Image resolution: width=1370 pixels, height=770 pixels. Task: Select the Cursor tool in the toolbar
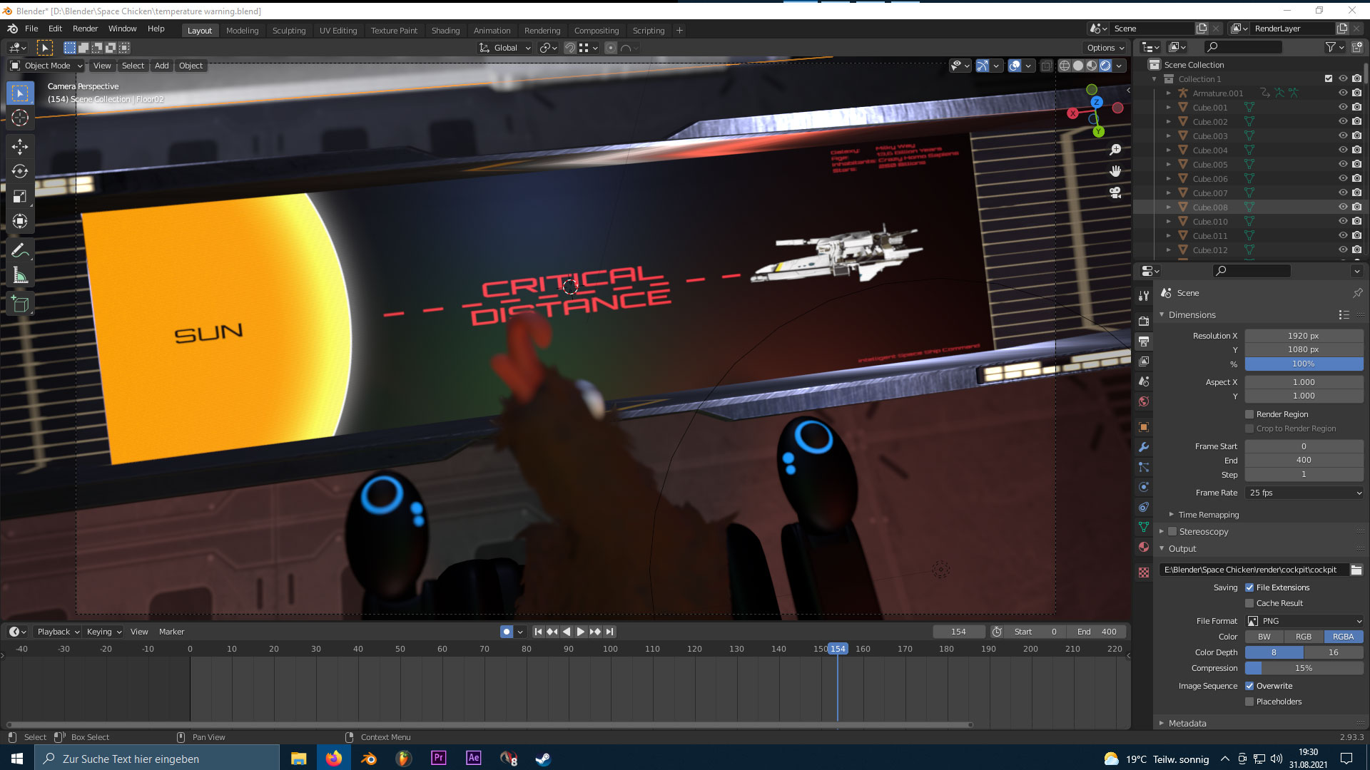[x=20, y=118]
